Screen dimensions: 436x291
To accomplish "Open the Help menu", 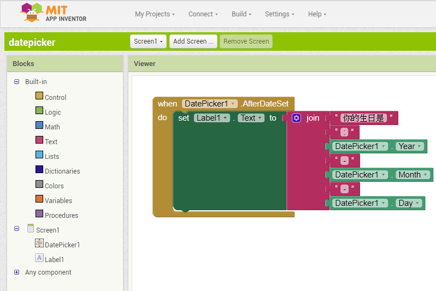I will (x=317, y=14).
